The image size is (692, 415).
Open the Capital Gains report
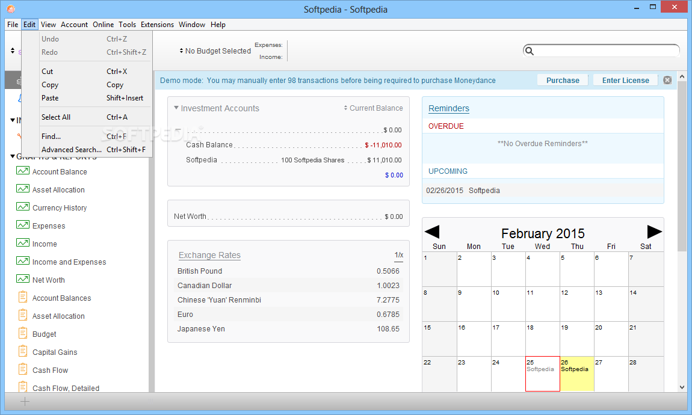click(x=55, y=352)
